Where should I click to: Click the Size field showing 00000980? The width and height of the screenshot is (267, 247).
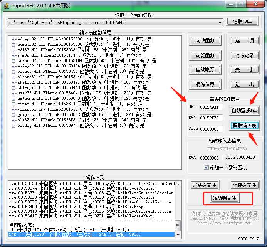(211, 129)
